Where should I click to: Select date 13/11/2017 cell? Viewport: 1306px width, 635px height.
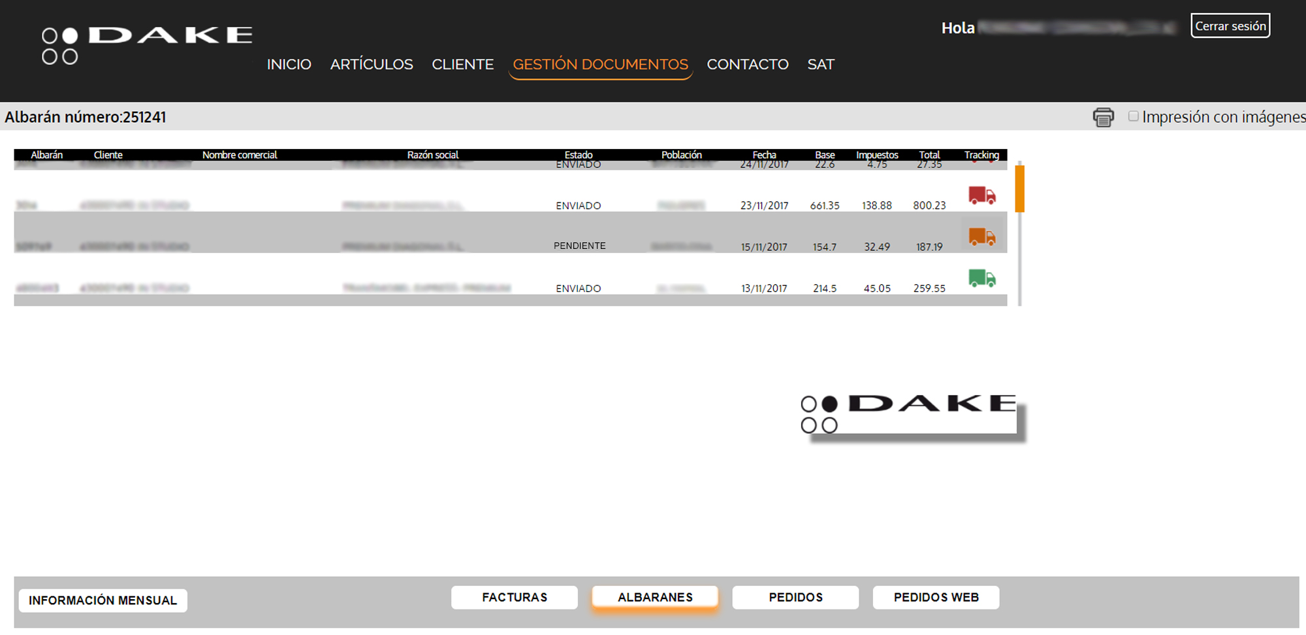[764, 288]
